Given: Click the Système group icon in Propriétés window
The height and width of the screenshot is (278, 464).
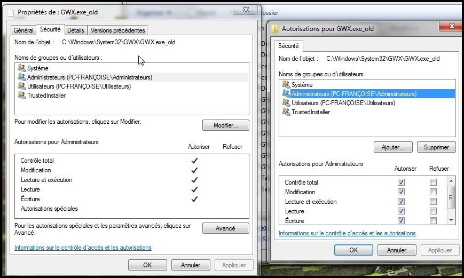Looking at the screenshot, I should (x=21, y=68).
